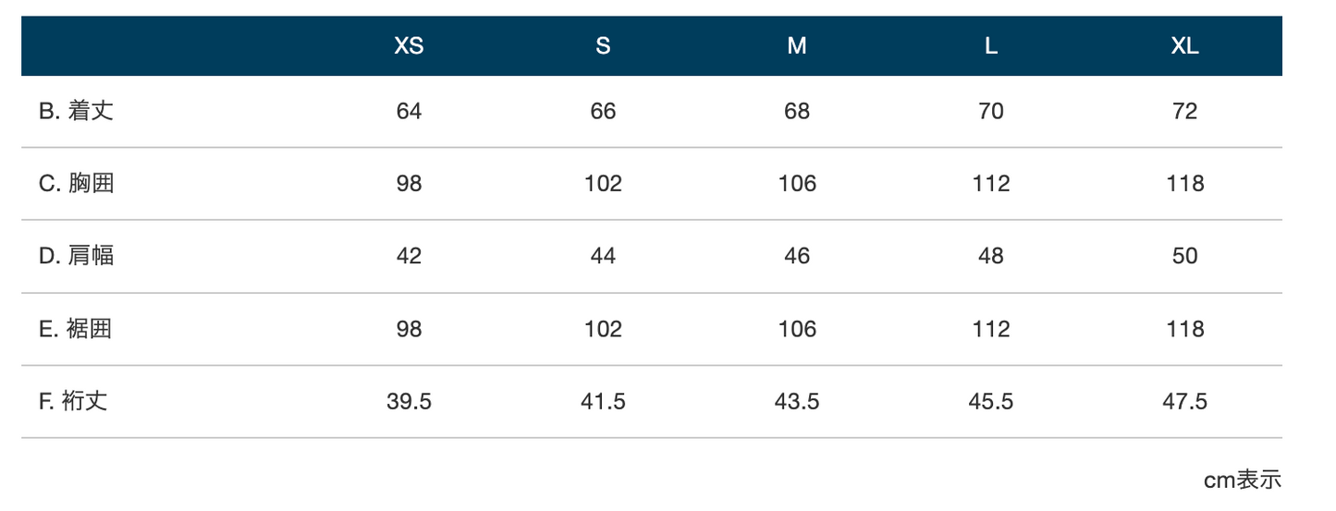Click the 肩幅 value 50 for XL

(1184, 256)
